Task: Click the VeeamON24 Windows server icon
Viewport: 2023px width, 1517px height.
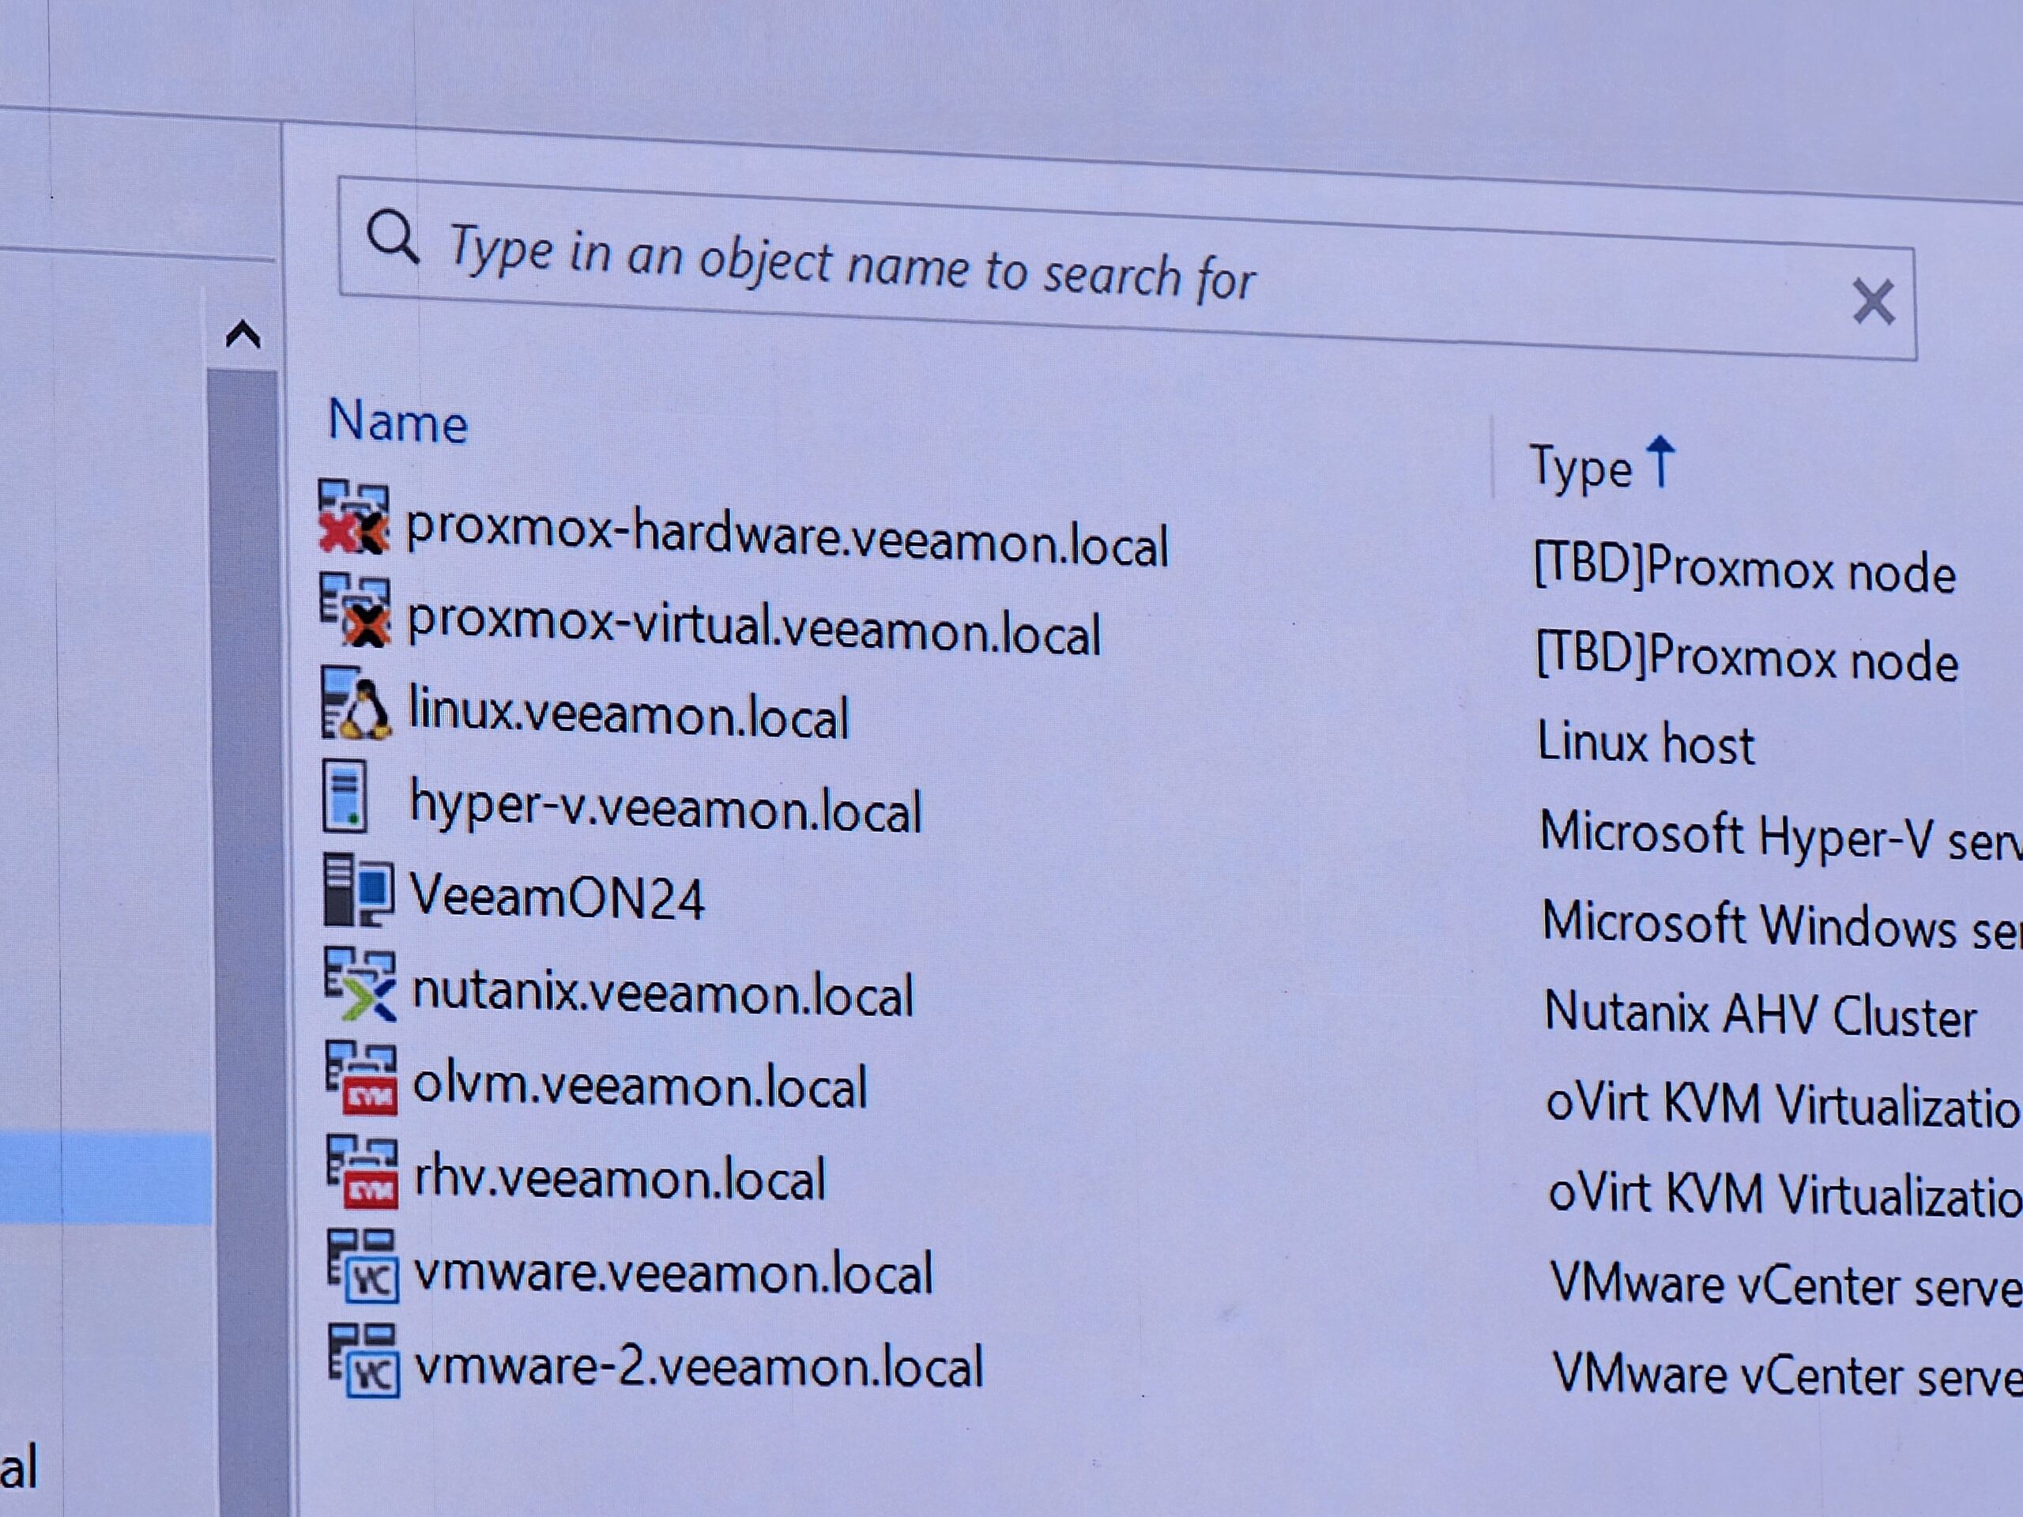Action: coord(358,890)
